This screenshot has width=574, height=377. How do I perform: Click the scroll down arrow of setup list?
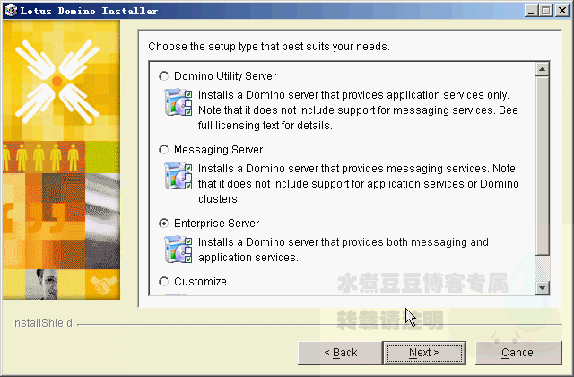tap(542, 288)
